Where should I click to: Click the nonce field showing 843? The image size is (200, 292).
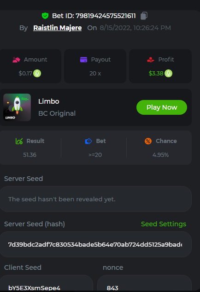click(x=144, y=283)
